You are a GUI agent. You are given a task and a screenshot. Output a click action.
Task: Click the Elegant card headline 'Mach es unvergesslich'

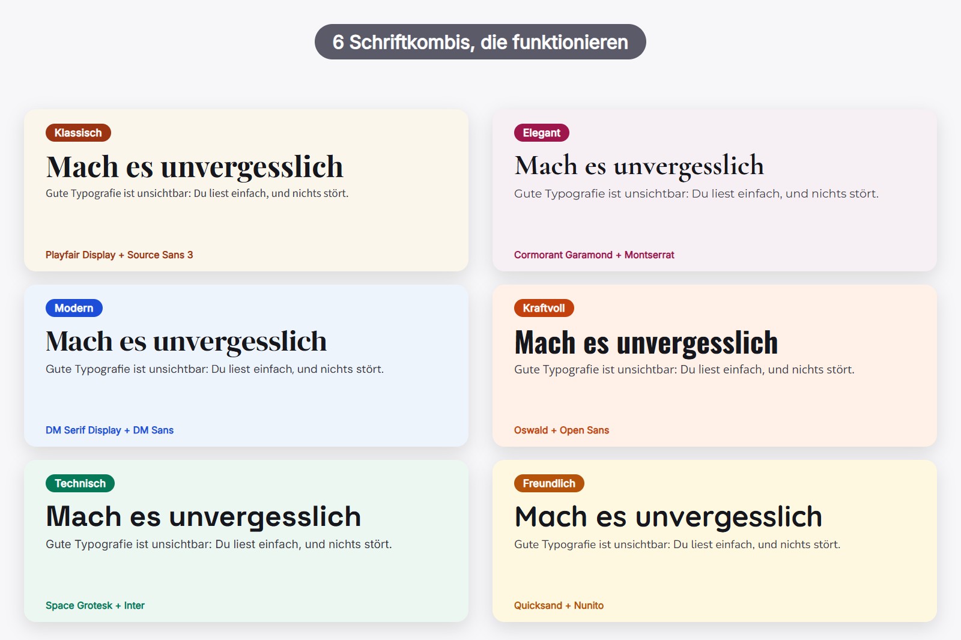639,166
